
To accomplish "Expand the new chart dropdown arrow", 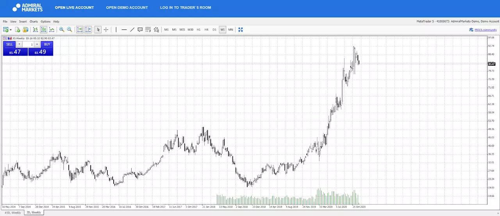I will (x=11, y=30).
